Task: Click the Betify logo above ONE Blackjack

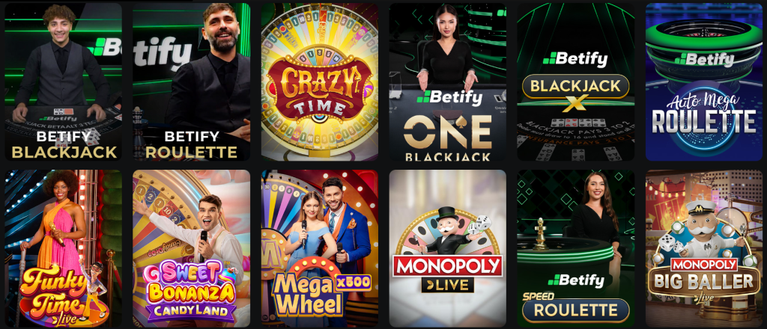Action: coord(449,98)
